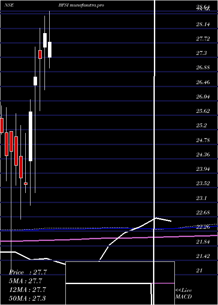
Task: Click the 22.68 price axis label
Action: coord(203,212)
